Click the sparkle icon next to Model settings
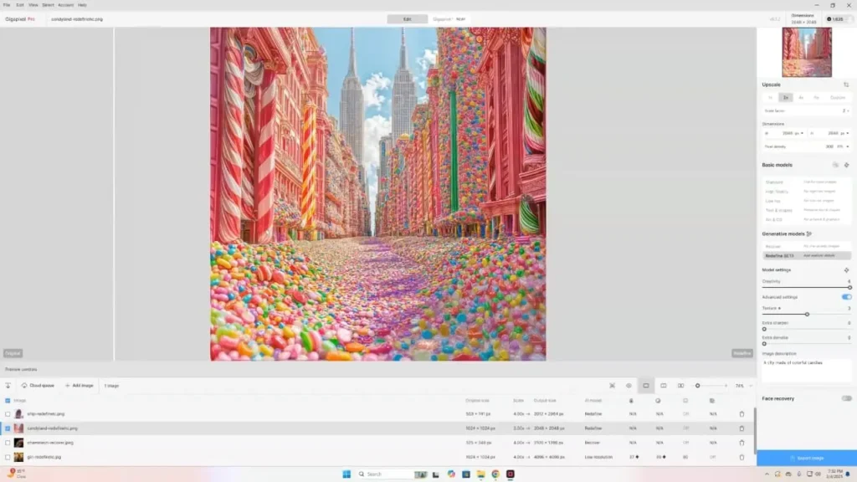Viewport: 857px width, 482px height. pyautogui.click(x=847, y=270)
